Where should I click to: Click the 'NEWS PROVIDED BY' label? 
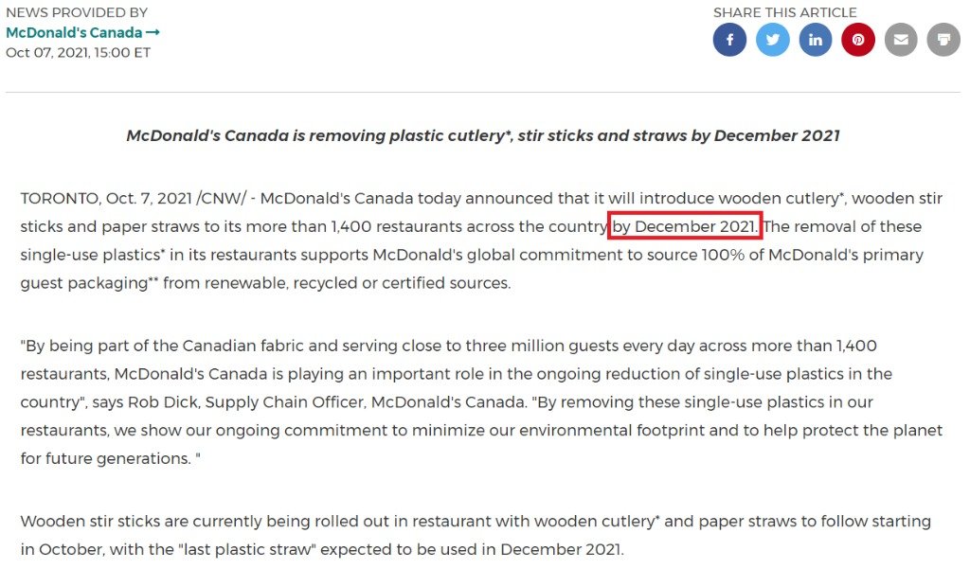[77, 12]
